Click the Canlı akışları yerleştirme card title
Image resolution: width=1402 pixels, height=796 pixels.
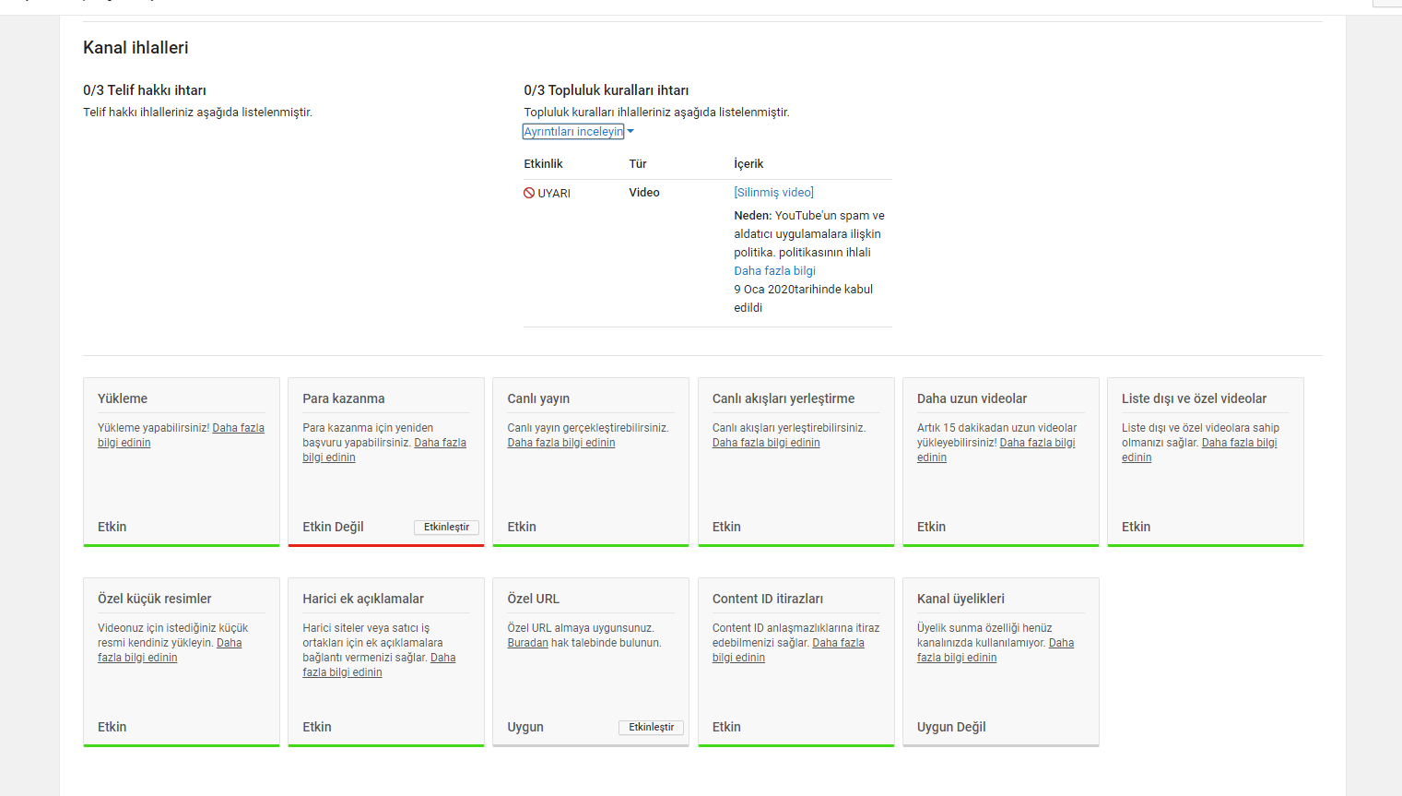click(x=783, y=398)
